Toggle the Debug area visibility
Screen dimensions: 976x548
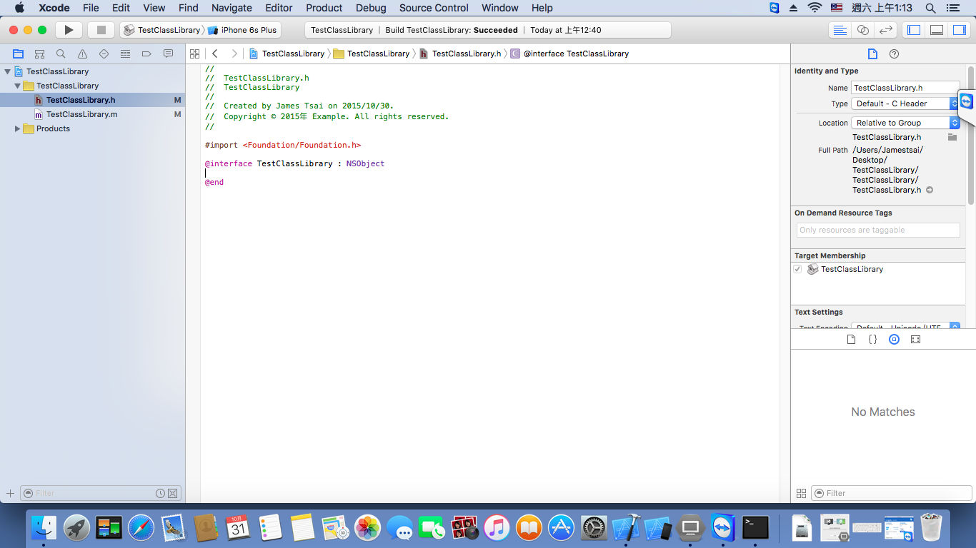click(937, 30)
